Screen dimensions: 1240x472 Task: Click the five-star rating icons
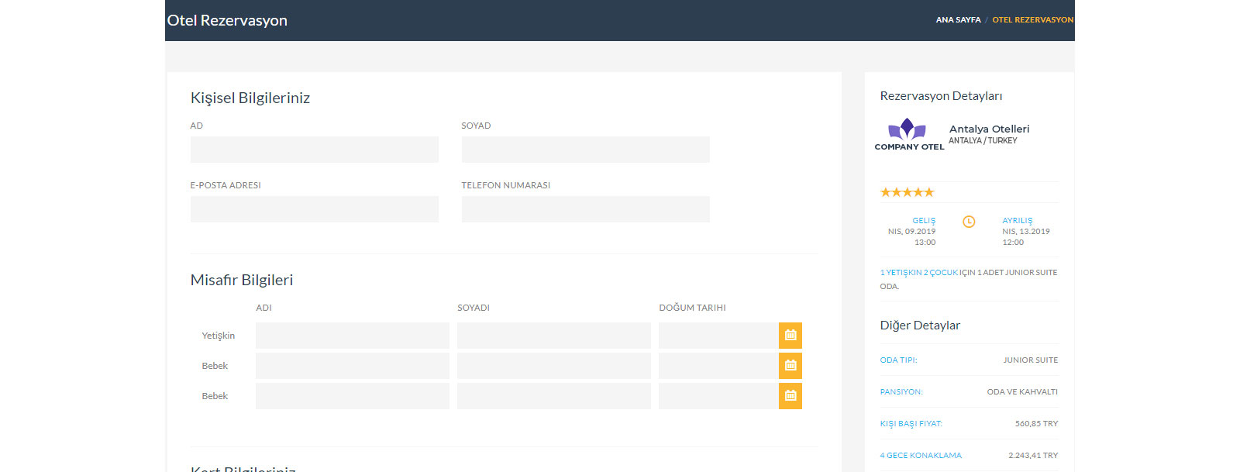click(908, 192)
